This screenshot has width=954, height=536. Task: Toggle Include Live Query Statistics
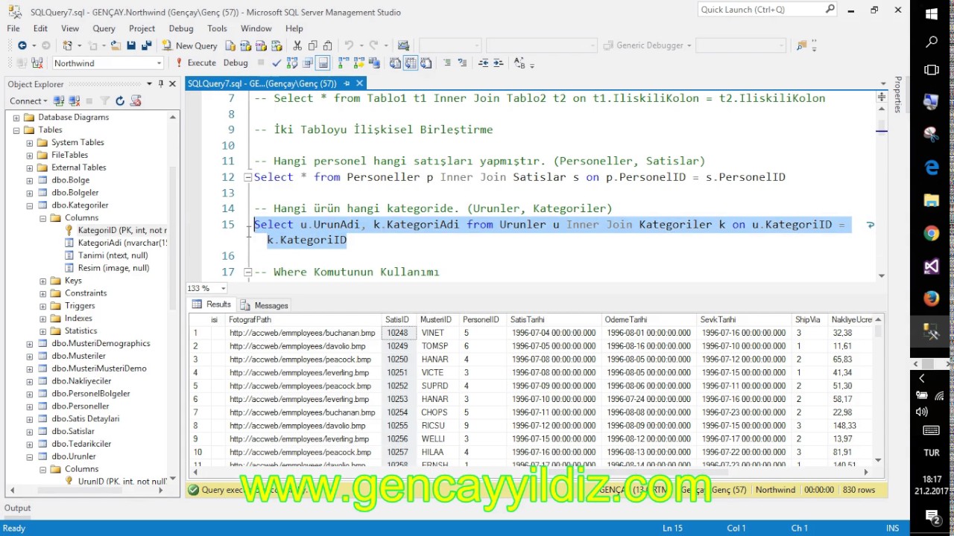click(359, 63)
